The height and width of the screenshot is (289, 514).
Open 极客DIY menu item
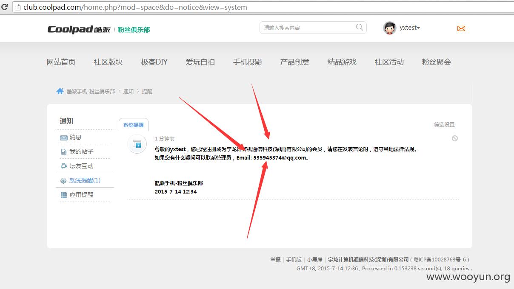pyautogui.click(x=154, y=62)
